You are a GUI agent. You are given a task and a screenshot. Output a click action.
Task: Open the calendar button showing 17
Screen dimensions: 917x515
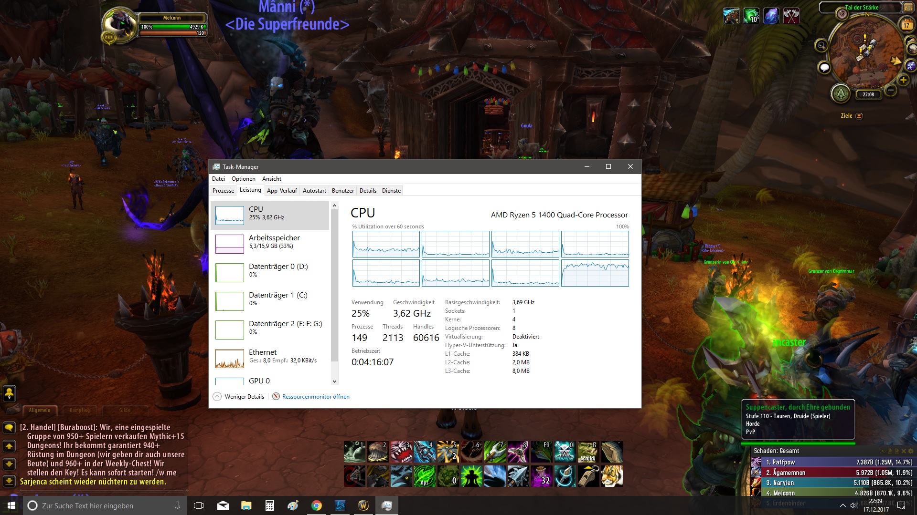906,25
